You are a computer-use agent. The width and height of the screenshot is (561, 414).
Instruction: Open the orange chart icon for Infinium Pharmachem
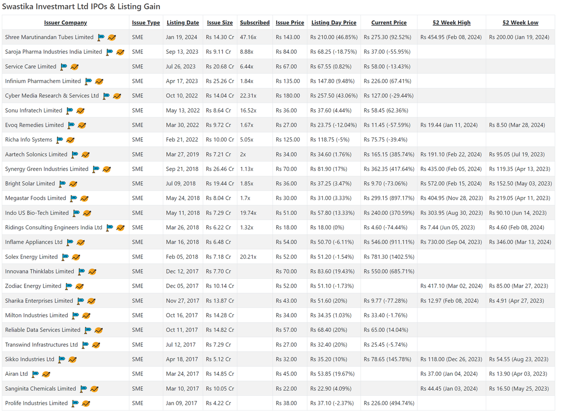(99, 81)
